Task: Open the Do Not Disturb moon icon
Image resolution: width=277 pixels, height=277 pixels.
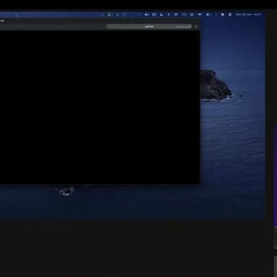Action: (162, 14)
